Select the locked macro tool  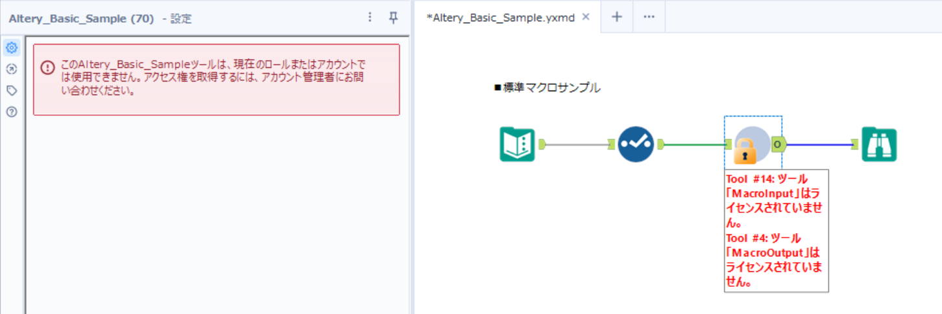pyautogui.click(x=751, y=145)
